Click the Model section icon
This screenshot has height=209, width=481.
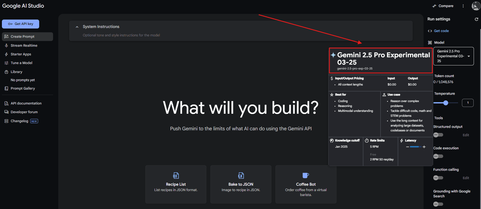tap(430, 43)
